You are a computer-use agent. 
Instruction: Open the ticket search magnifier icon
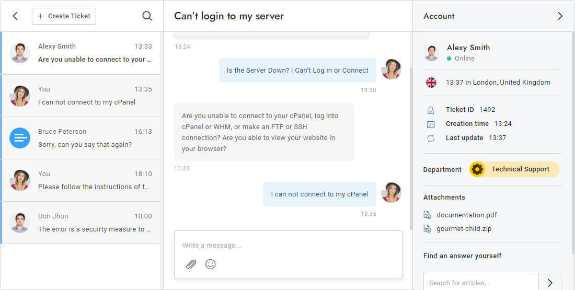(147, 16)
